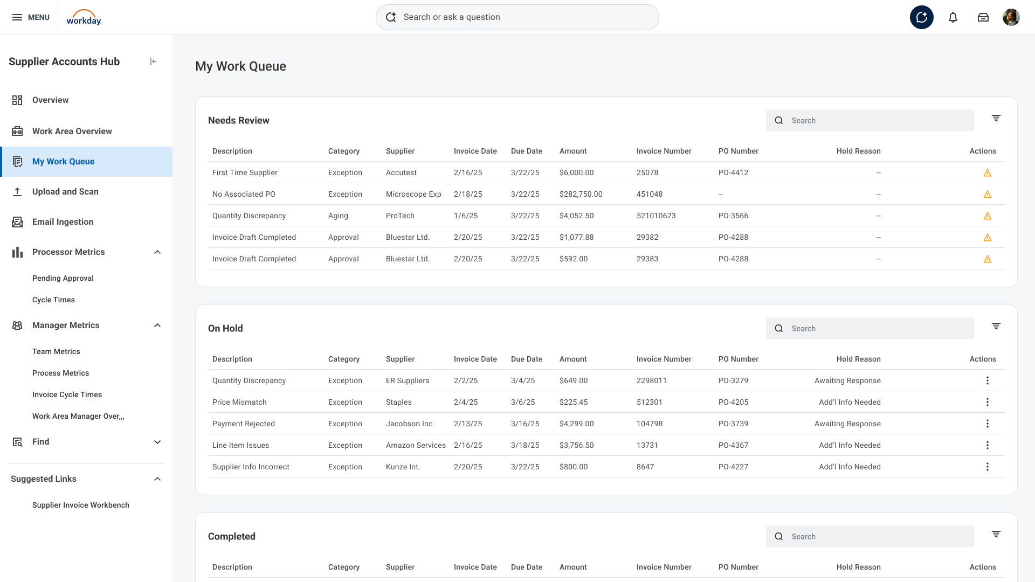Click the Needs Review filter icon
This screenshot has height=582, width=1035.
[996, 118]
